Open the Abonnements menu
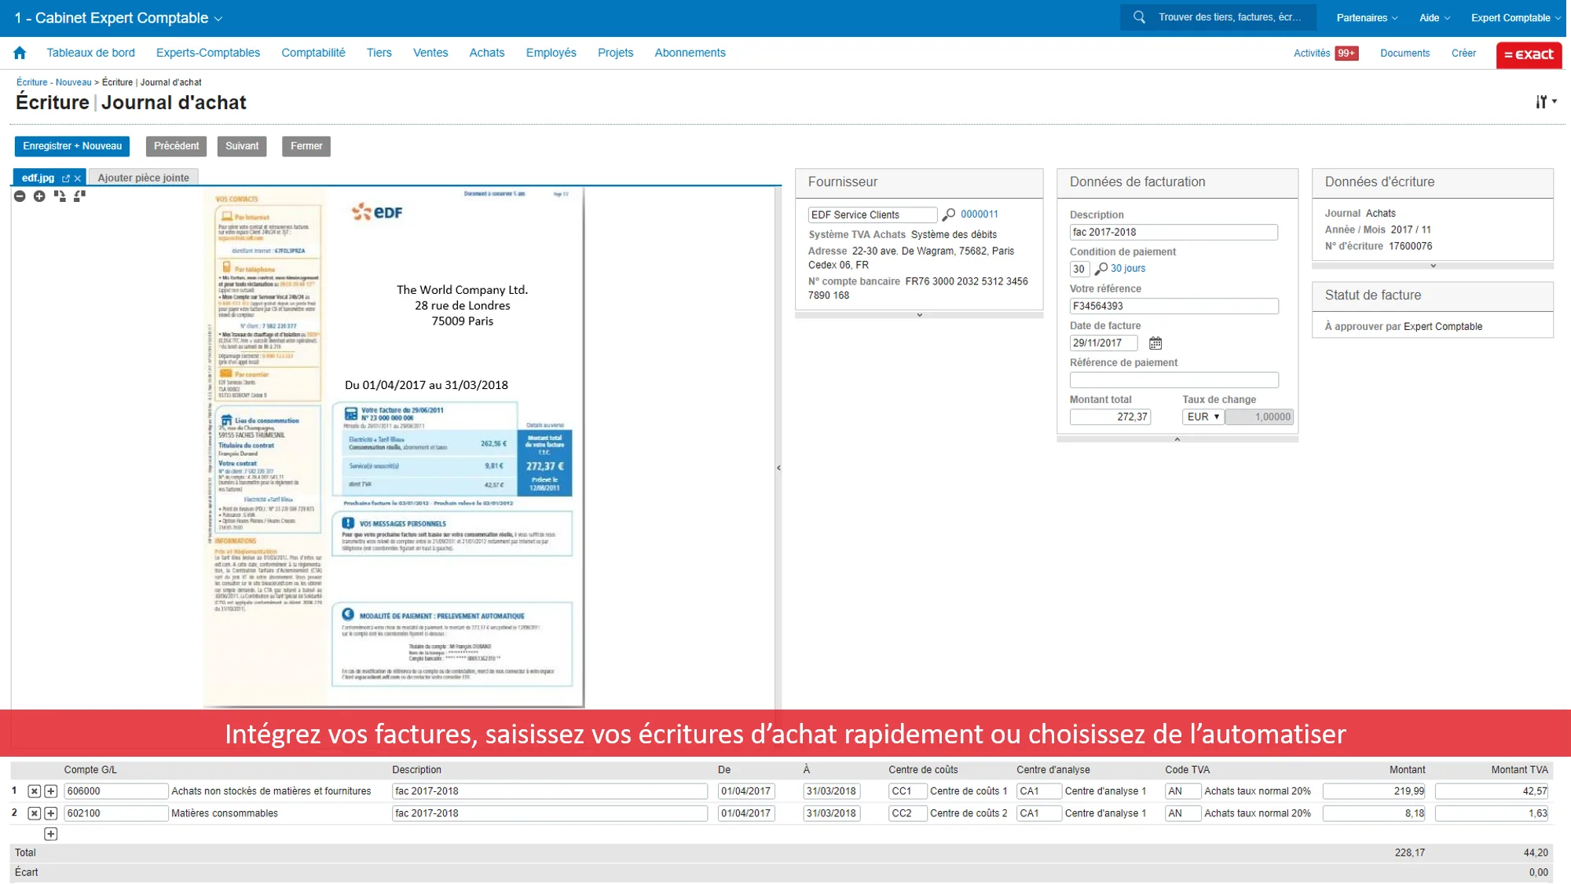1571x884 pixels. click(690, 53)
